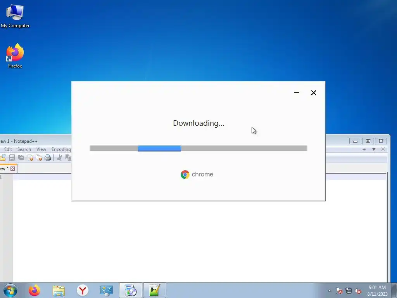The height and width of the screenshot is (298, 397).
Task: Open Edit menu in Notepad++
Action: point(8,149)
